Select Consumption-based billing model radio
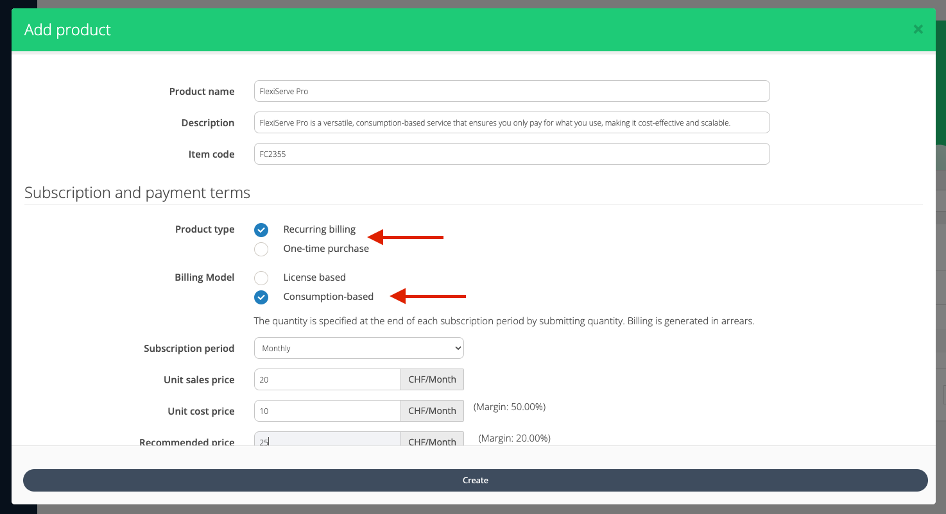Screen dimensions: 946x514 click(261, 297)
